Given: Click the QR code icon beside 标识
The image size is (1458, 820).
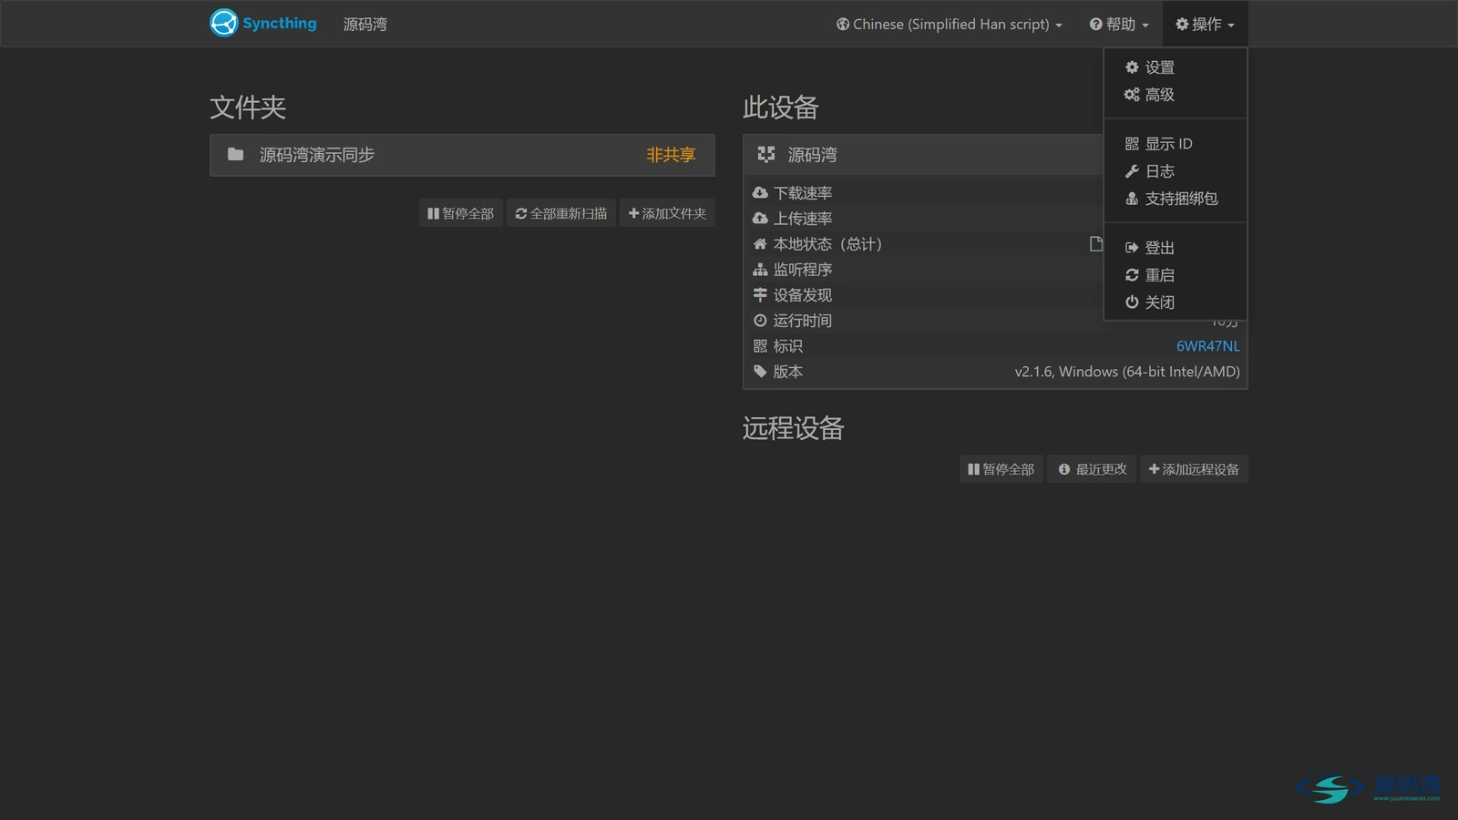Looking at the screenshot, I should [x=760, y=345].
